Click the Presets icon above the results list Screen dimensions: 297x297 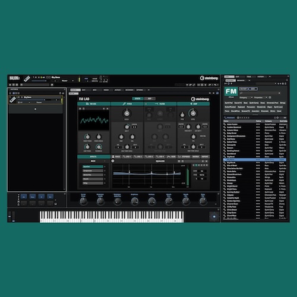(x=225, y=118)
